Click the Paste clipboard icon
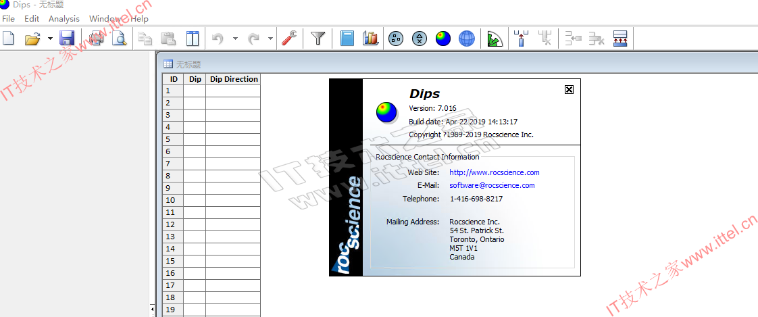Viewport: 758px width, 317px height. pos(168,39)
